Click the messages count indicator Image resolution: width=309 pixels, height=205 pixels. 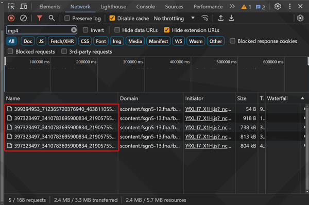pos(260,7)
